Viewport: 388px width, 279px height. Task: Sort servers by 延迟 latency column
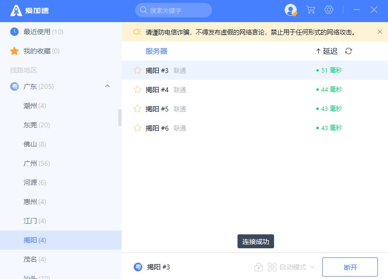(327, 51)
